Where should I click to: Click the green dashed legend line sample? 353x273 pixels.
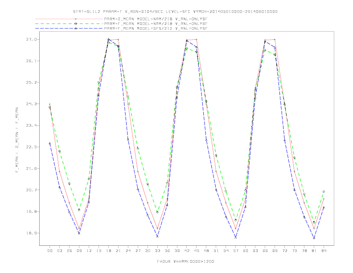coord(69,24)
